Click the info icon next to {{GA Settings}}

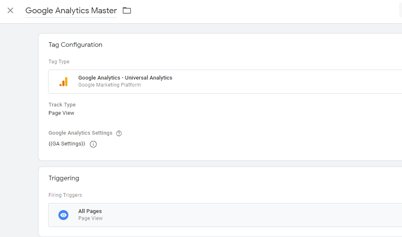pyautogui.click(x=93, y=144)
